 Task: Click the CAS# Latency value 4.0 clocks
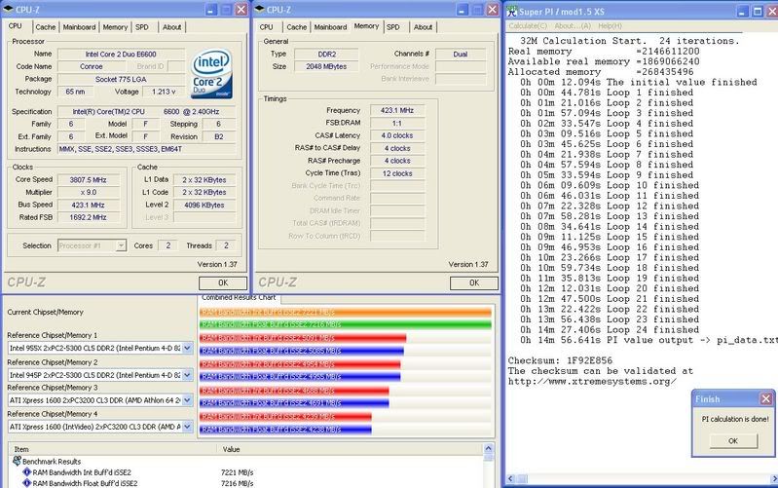[x=397, y=135]
